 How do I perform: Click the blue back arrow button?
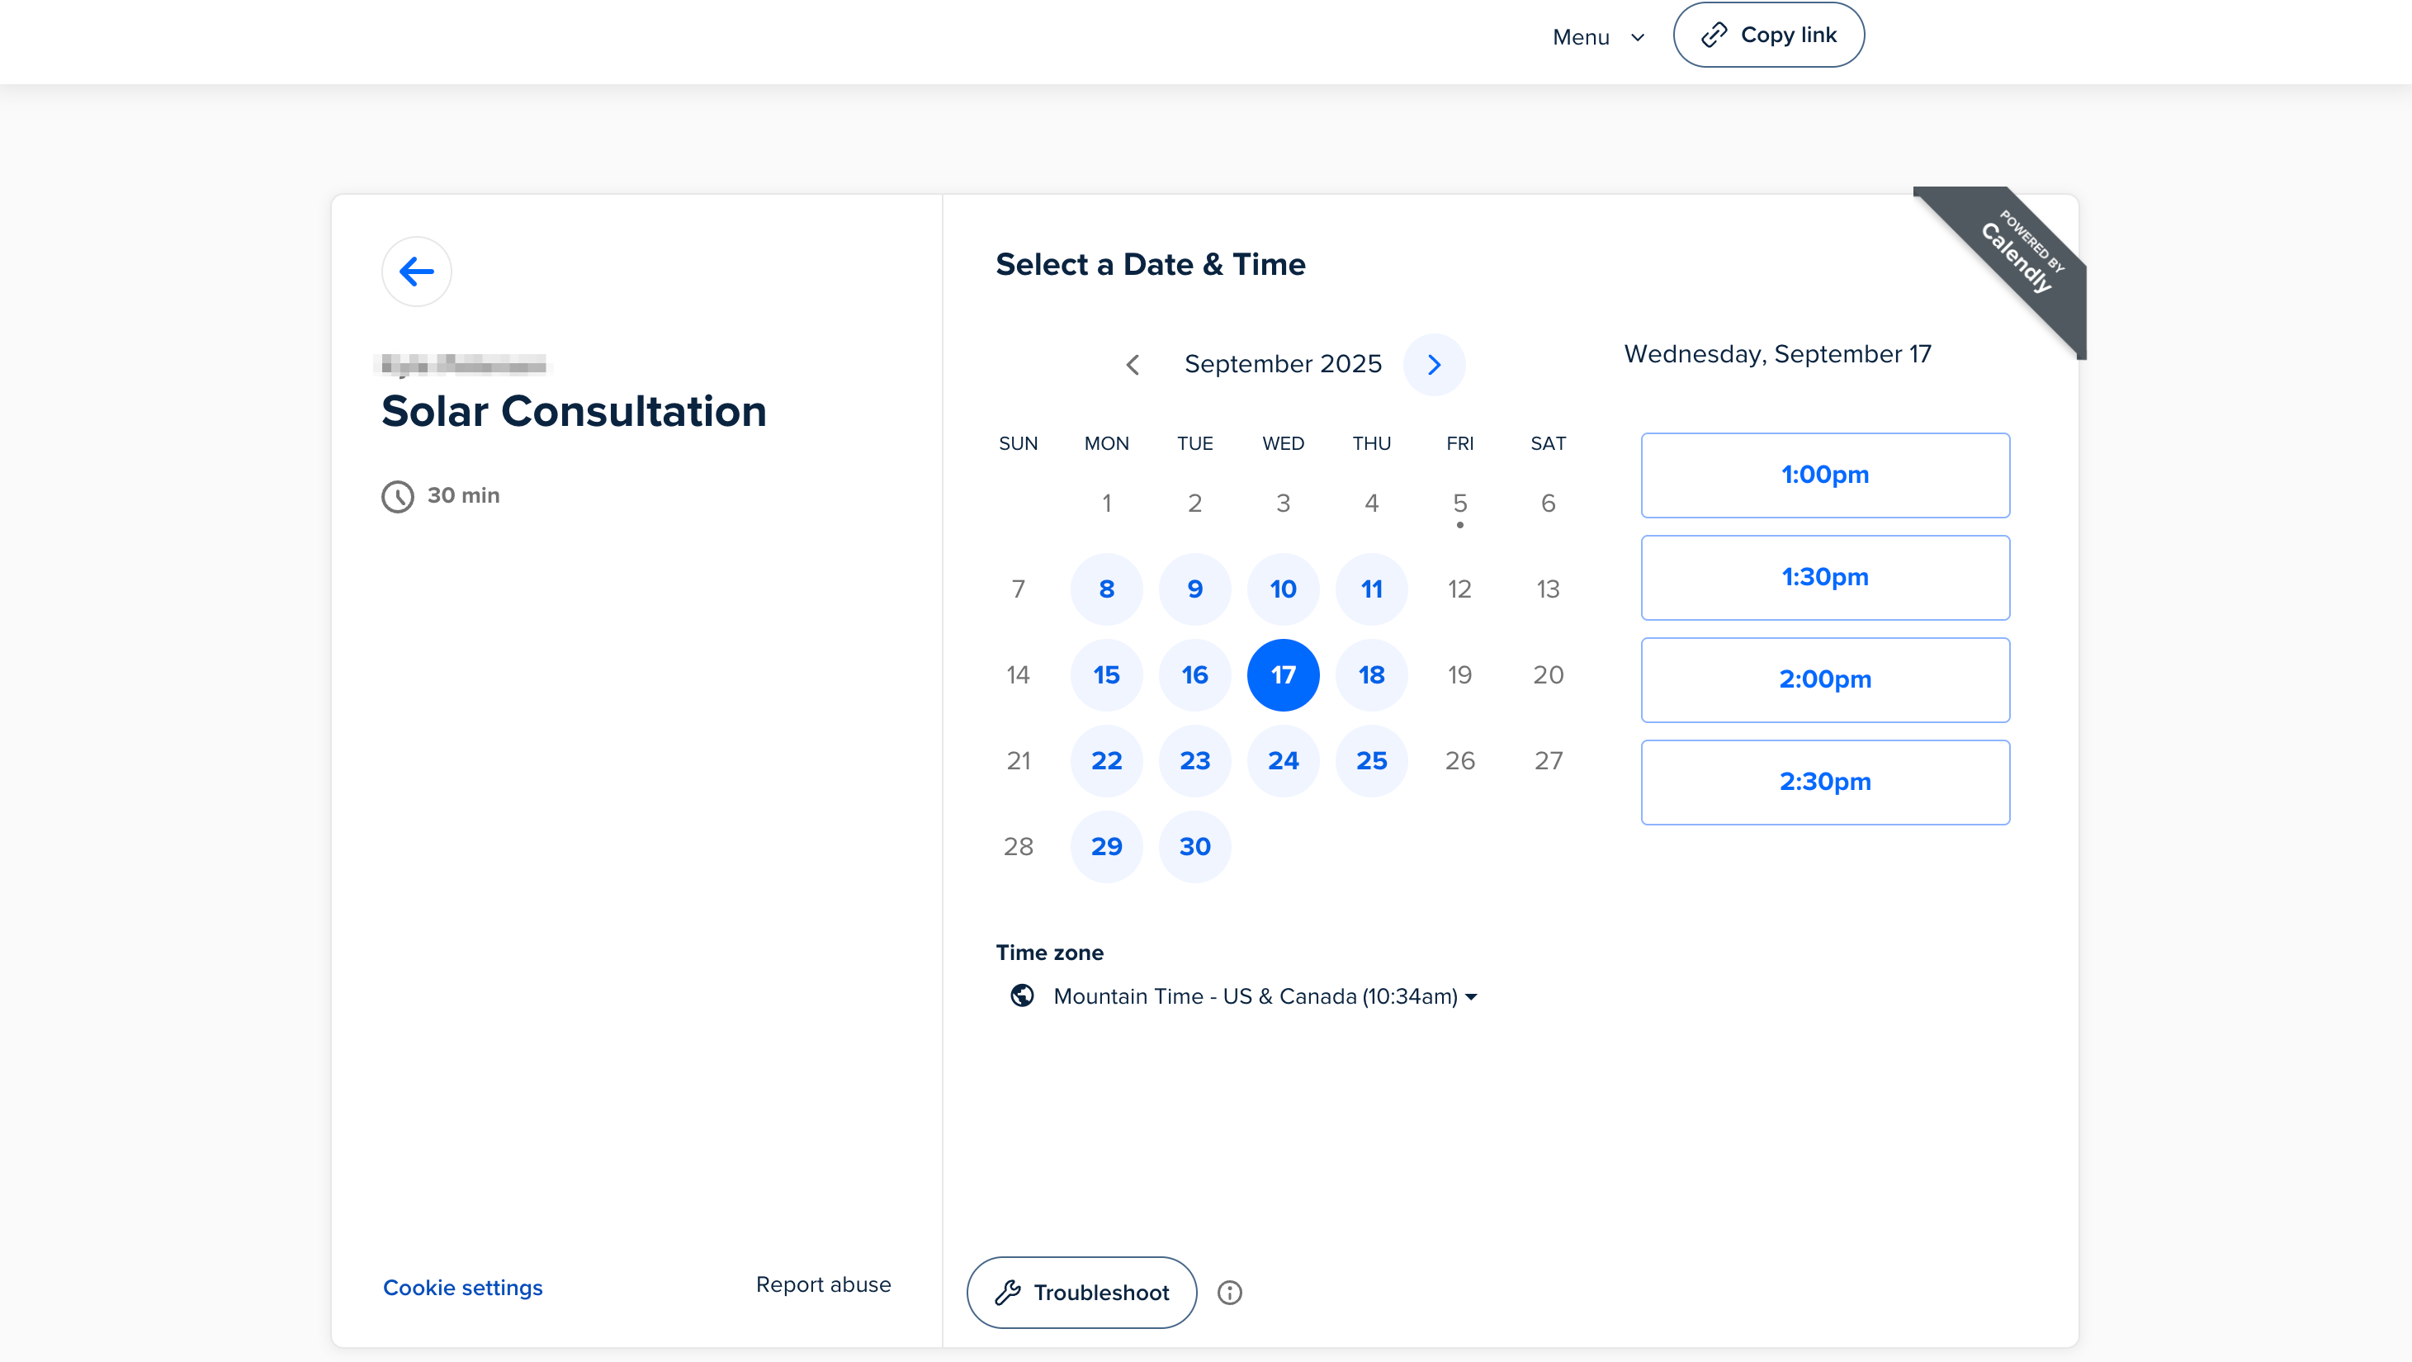tap(416, 272)
